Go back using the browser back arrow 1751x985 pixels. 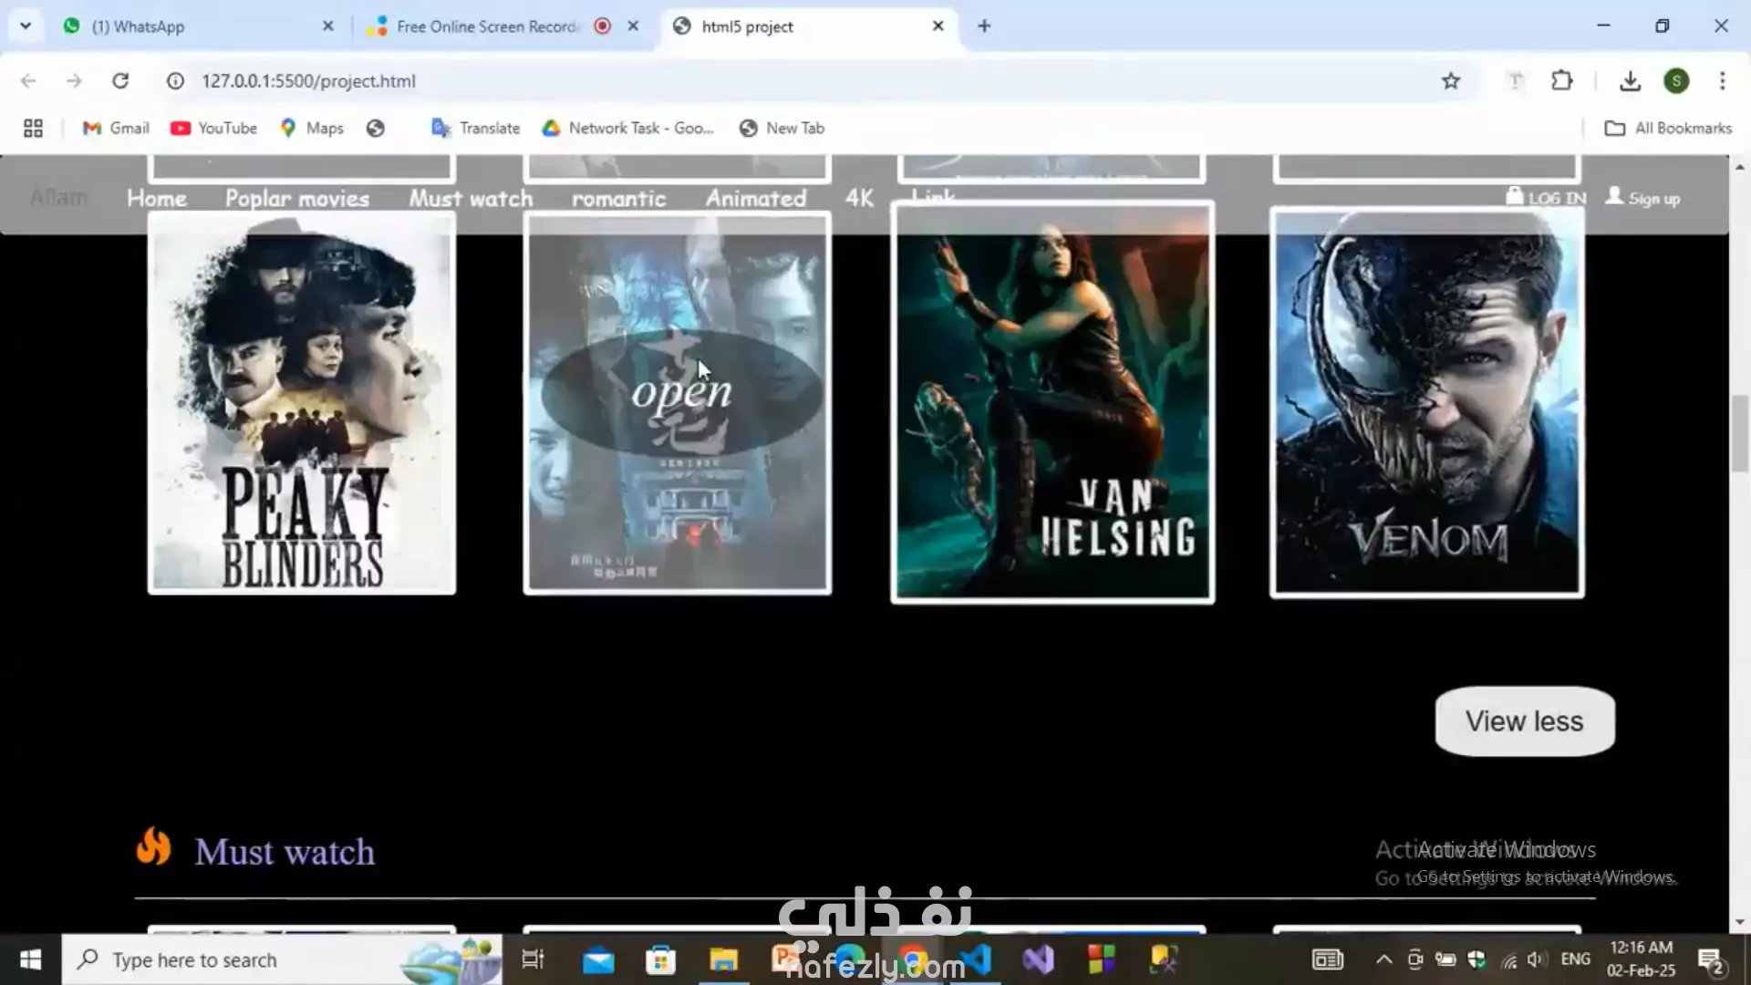pos(28,81)
